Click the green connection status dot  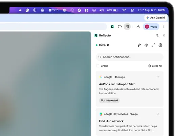(96, 45)
